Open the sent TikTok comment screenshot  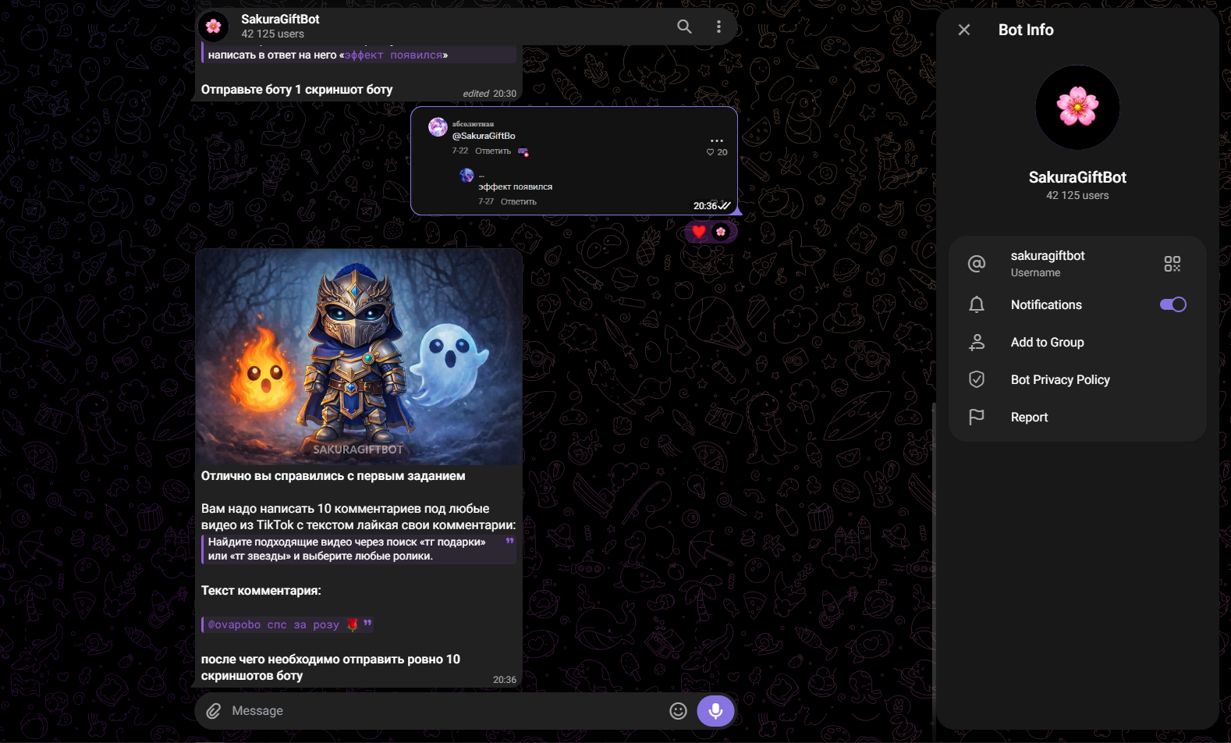click(574, 161)
